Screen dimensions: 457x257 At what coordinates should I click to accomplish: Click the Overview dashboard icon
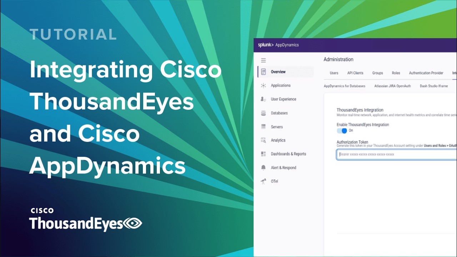(263, 72)
